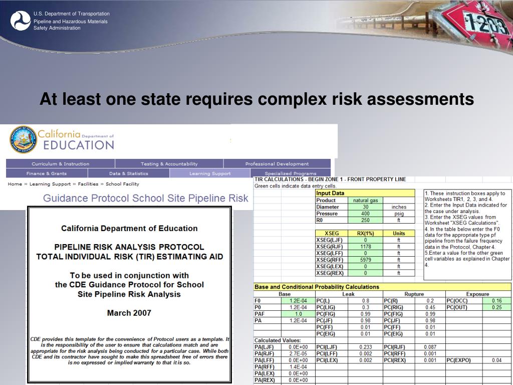Select the XSEG(LJF) value cell
The width and height of the screenshot is (513, 385).
point(365,240)
